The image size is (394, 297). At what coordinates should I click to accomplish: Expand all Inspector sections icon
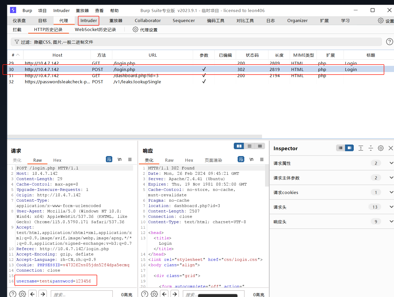coord(361,148)
